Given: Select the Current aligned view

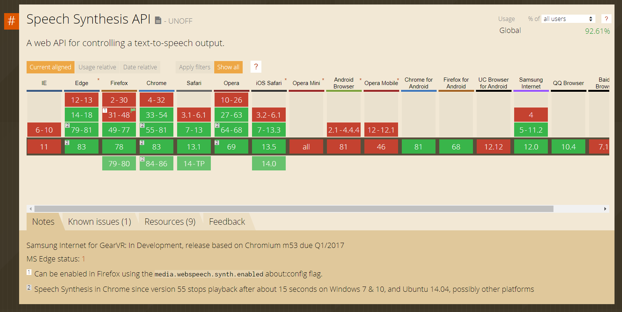Looking at the screenshot, I should [x=51, y=67].
